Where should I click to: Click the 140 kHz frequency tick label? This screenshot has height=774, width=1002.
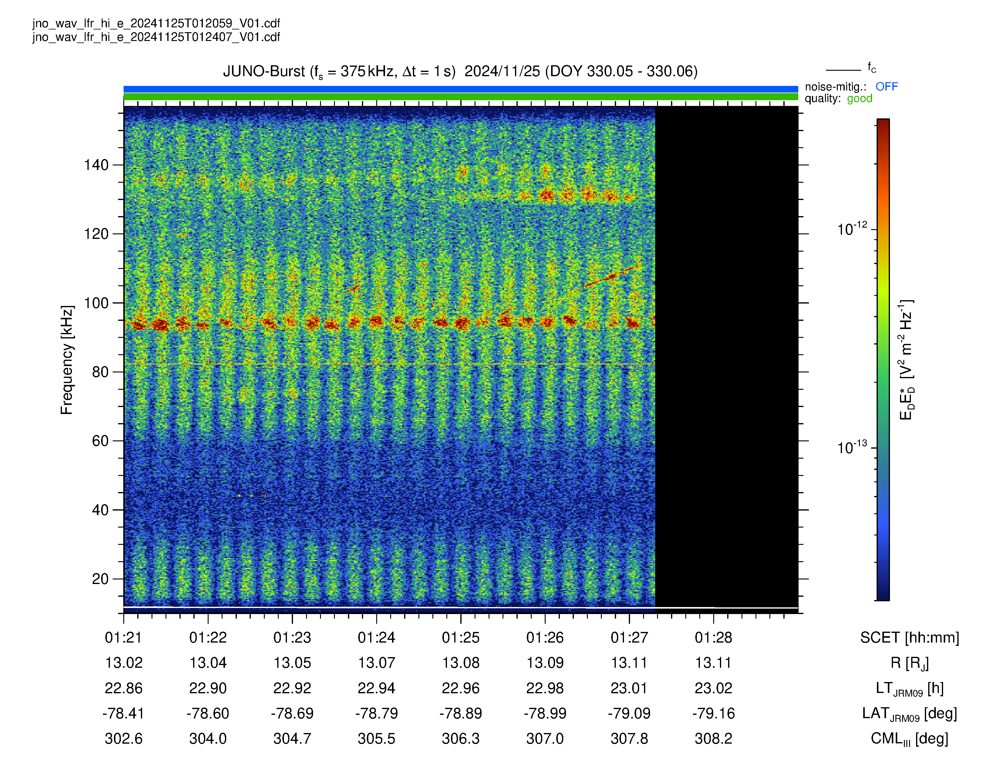[96, 165]
